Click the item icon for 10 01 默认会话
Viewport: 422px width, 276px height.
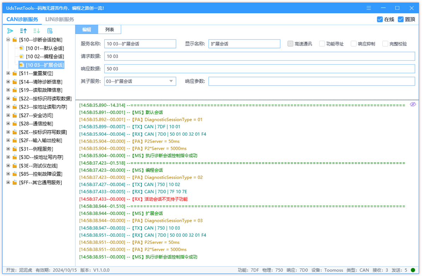pos(22,48)
